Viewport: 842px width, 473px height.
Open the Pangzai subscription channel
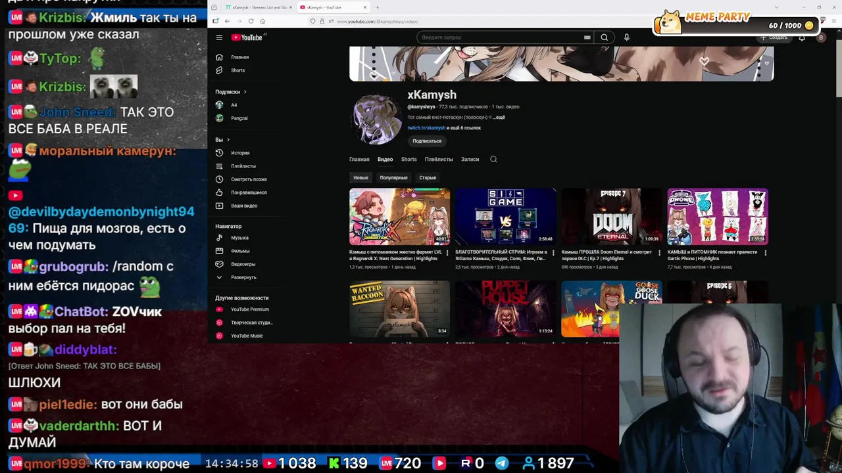(239, 118)
